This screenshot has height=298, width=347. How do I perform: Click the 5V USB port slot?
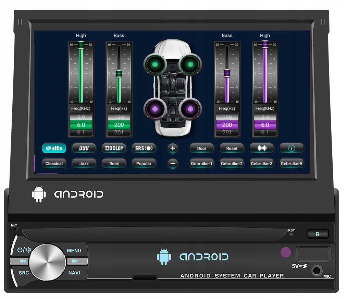tap(313, 254)
